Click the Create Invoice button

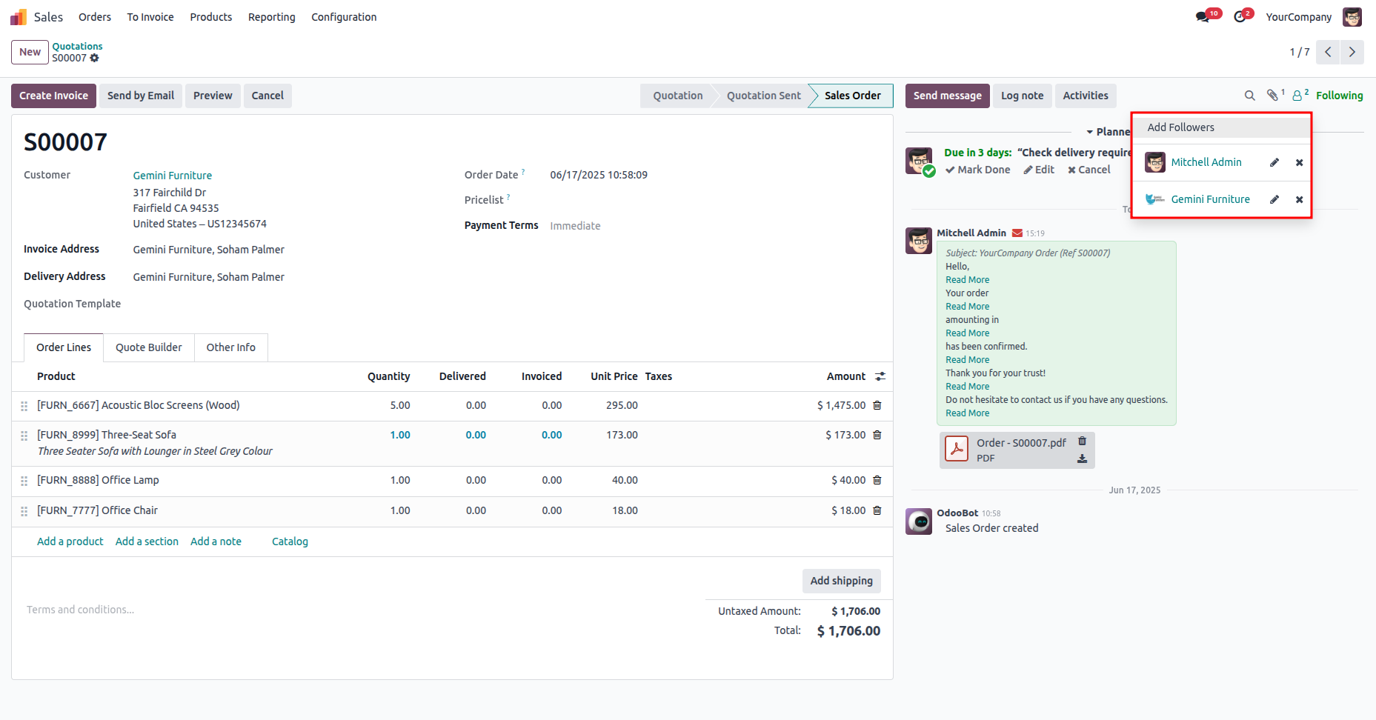coord(53,96)
